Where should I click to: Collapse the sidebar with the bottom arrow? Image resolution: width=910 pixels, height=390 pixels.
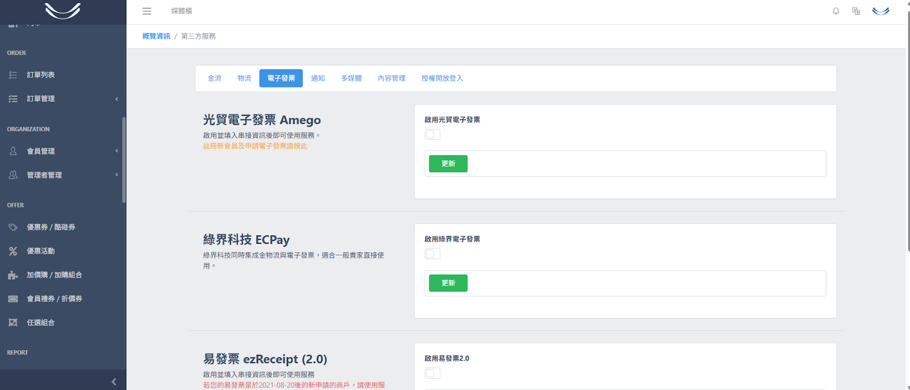(x=114, y=382)
